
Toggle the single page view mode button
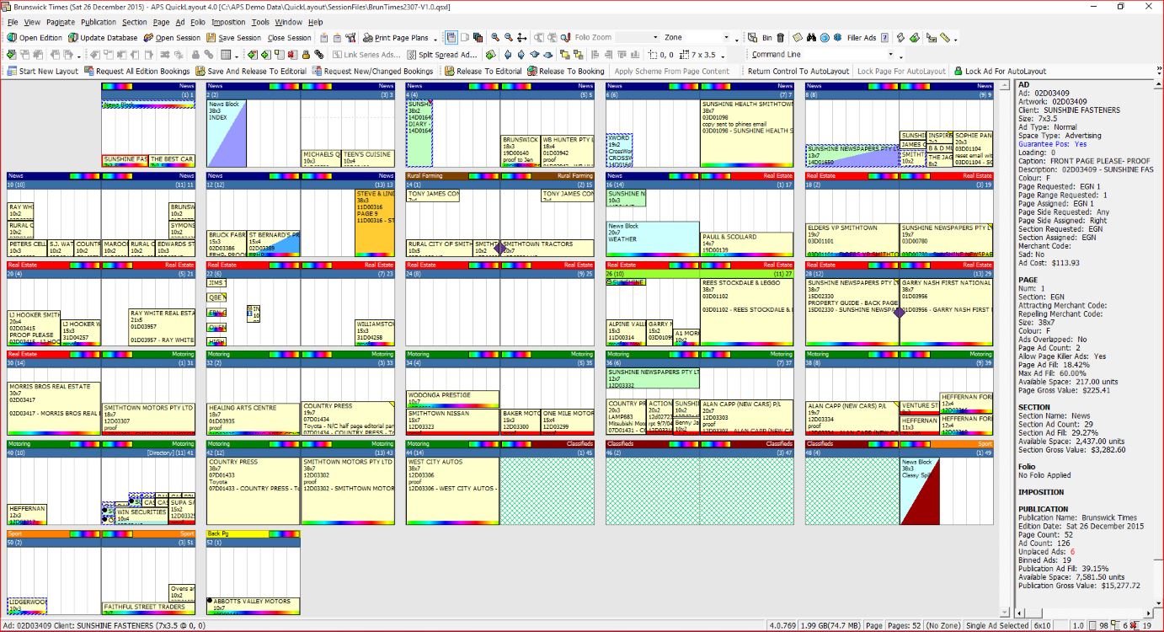click(x=451, y=38)
